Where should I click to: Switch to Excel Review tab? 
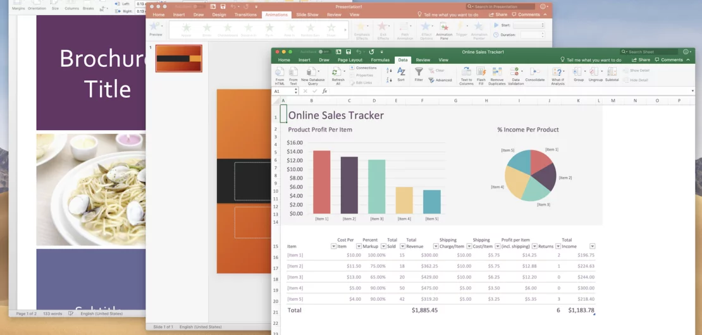422,60
